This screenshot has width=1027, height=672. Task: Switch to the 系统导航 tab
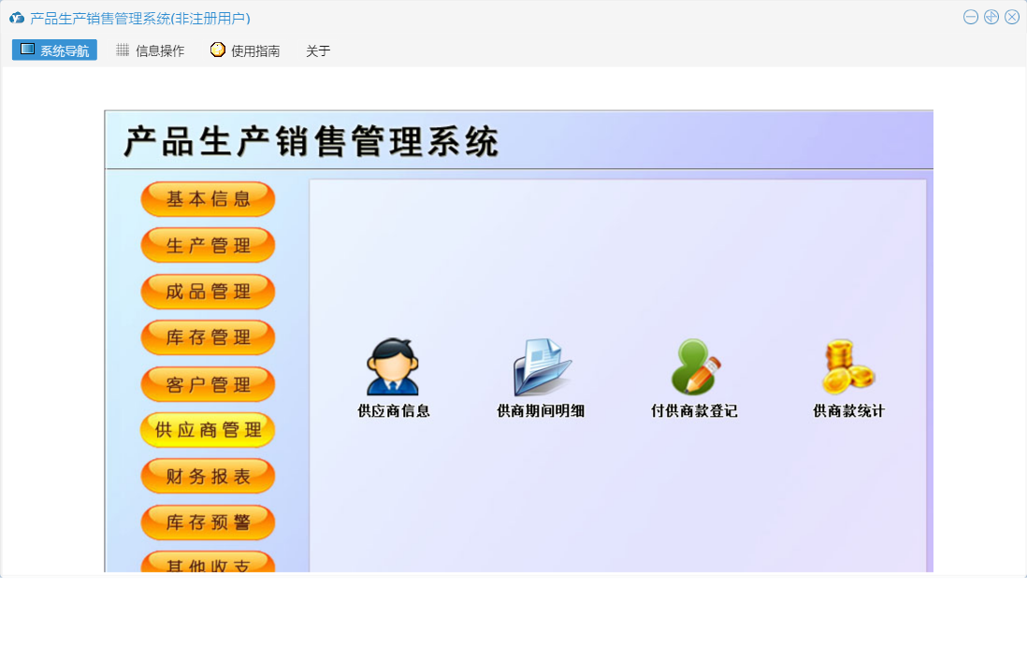point(54,50)
